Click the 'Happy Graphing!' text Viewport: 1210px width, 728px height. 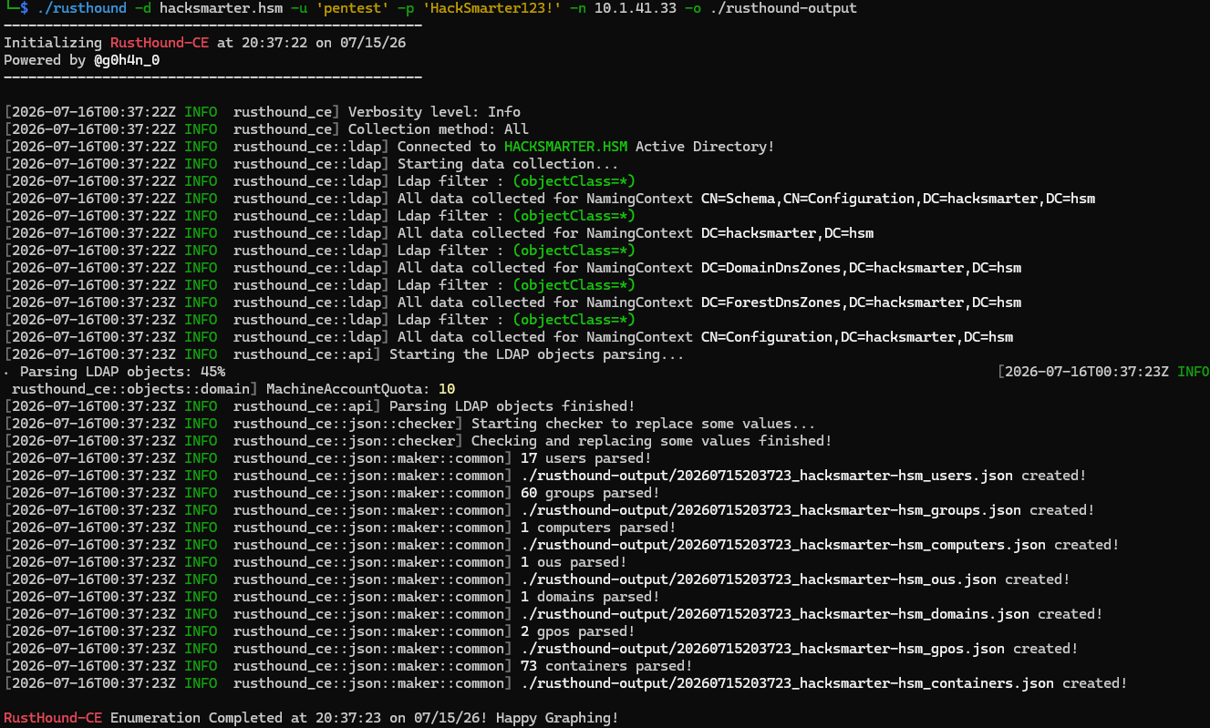tap(557, 718)
